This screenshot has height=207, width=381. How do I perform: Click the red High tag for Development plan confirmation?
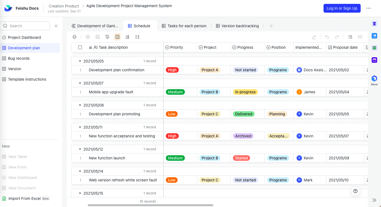pyautogui.click(x=172, y=70)
